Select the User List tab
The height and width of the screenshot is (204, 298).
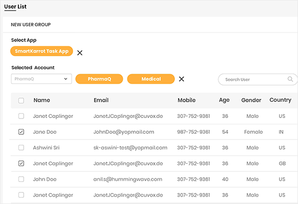point(15,7)
